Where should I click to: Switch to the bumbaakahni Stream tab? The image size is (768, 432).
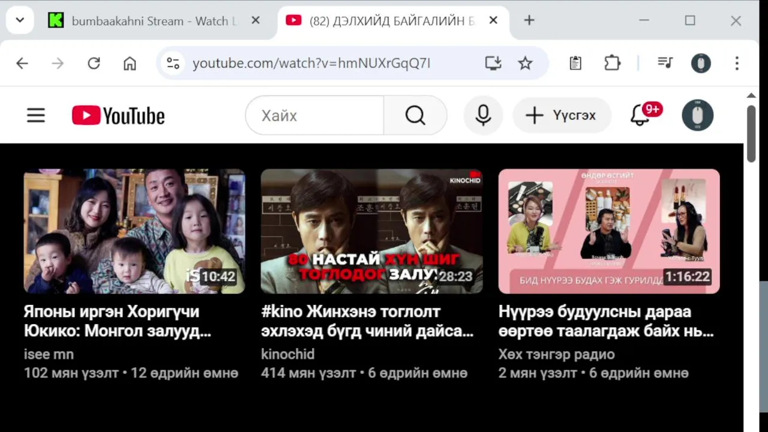[154, 21]
